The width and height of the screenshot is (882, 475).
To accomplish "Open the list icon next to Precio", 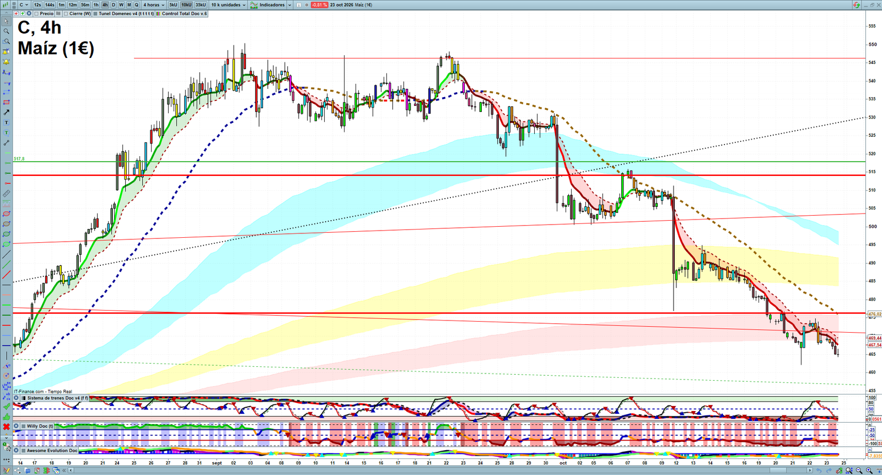I will point(58,13).
